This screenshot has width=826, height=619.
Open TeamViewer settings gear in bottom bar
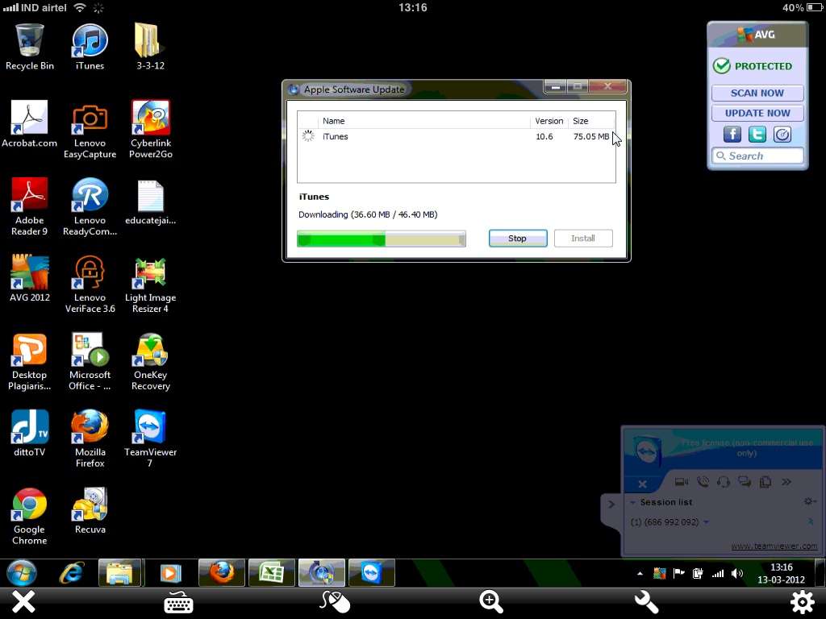click(803, 601)
